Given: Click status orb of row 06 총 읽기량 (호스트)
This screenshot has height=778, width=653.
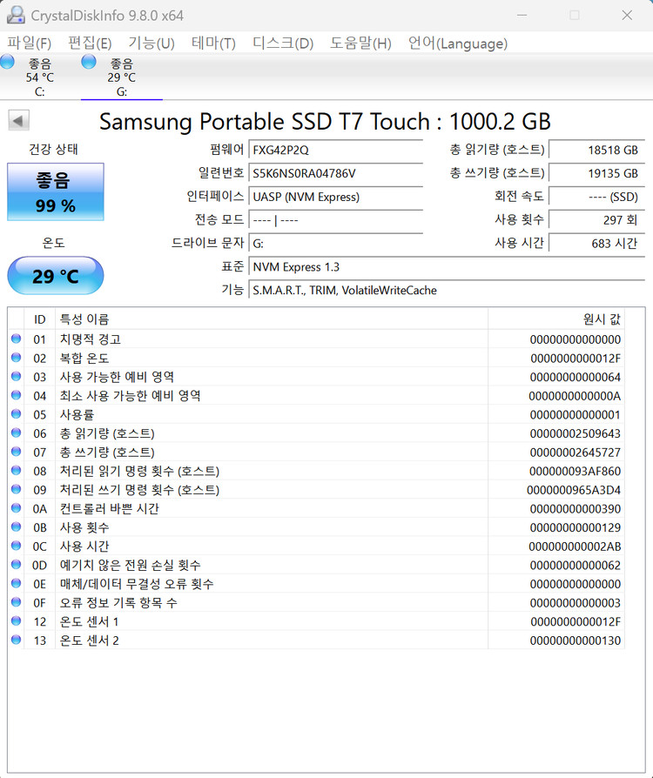Looking at the screenshot, I should pos(16,433).
